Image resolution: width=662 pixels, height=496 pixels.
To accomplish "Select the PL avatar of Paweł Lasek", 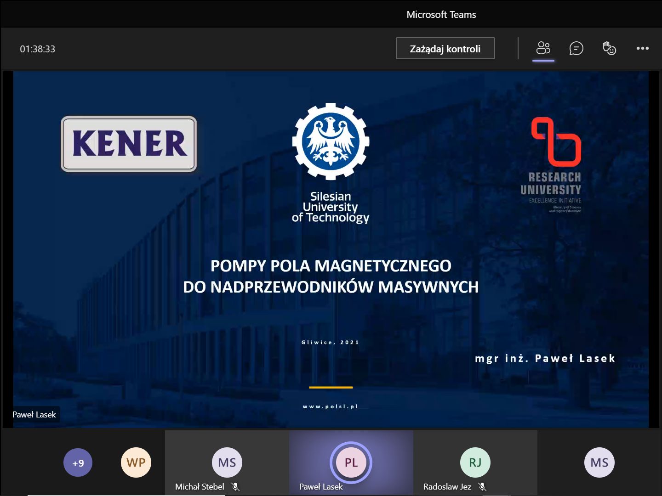I will [351, 462].
